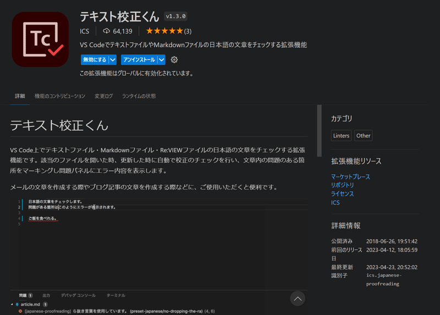Open the ライセンス resource link

[x=342, y=194]
